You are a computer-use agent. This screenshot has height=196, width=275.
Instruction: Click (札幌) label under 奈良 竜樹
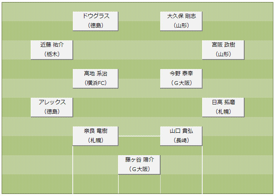95,140
